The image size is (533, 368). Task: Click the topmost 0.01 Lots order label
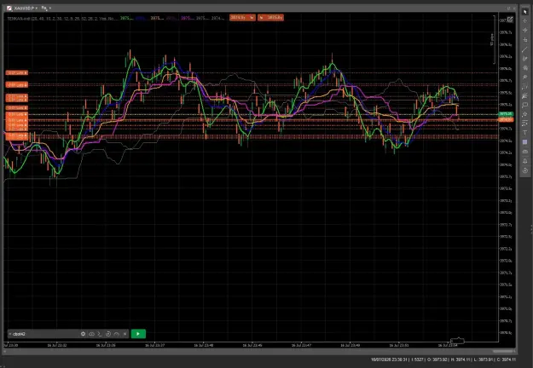16,72
